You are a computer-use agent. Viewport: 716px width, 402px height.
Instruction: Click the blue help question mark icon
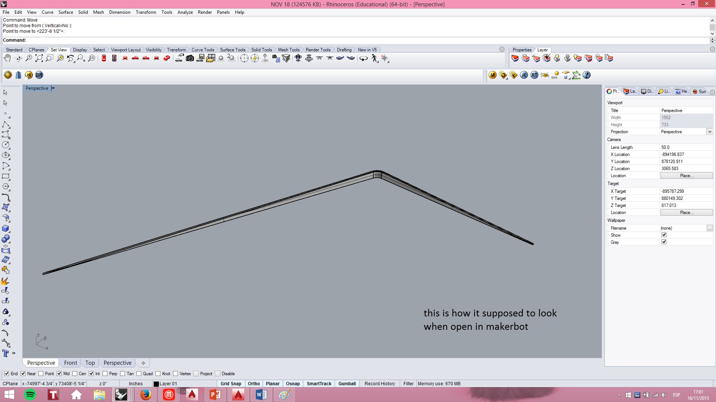tap(587, 75)
